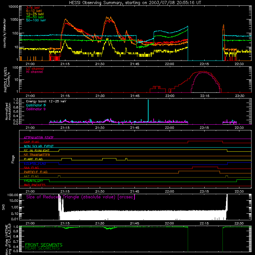Click the SAS axis label
This screenshot has width=255, height=255.
click(x=3, y=207)
